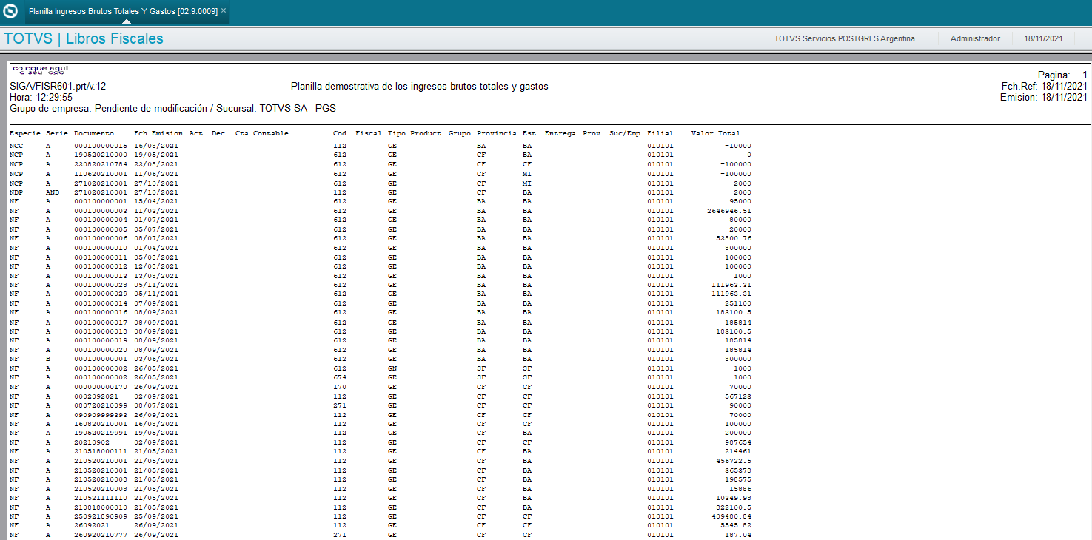
Task: Click the serie B cell
Action: coord(48,359)
